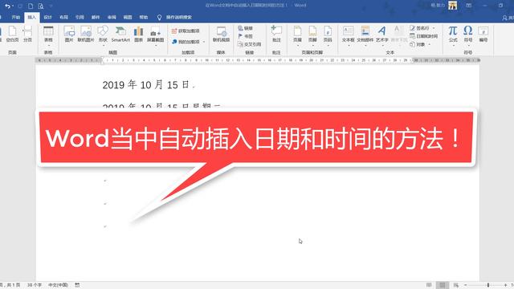Screen dimensions: 514x289
Task: Click the Number (编号) icon
Action: (x=483, y=35)
